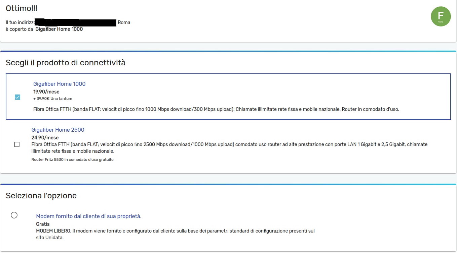The width and height of the screenshot is (457, 257).
Task: Click bold 'Gigafiber Home 1000' coverage text
Action: pyautogui.click(x=59, y=29)
